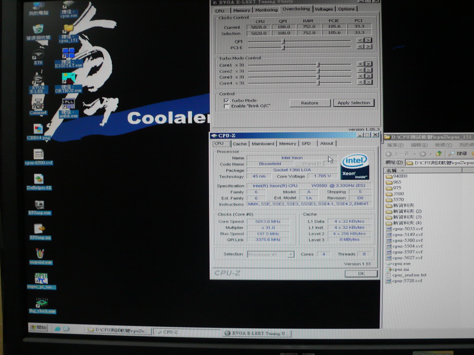Open the Processor selection dropdown in CPU-Z

[290, 255]
